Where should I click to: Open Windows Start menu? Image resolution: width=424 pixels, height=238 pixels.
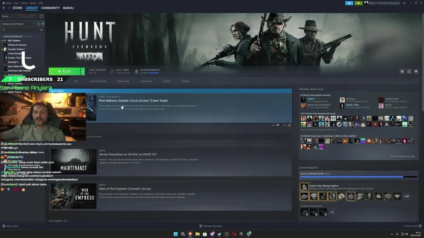tap(176, 234)
